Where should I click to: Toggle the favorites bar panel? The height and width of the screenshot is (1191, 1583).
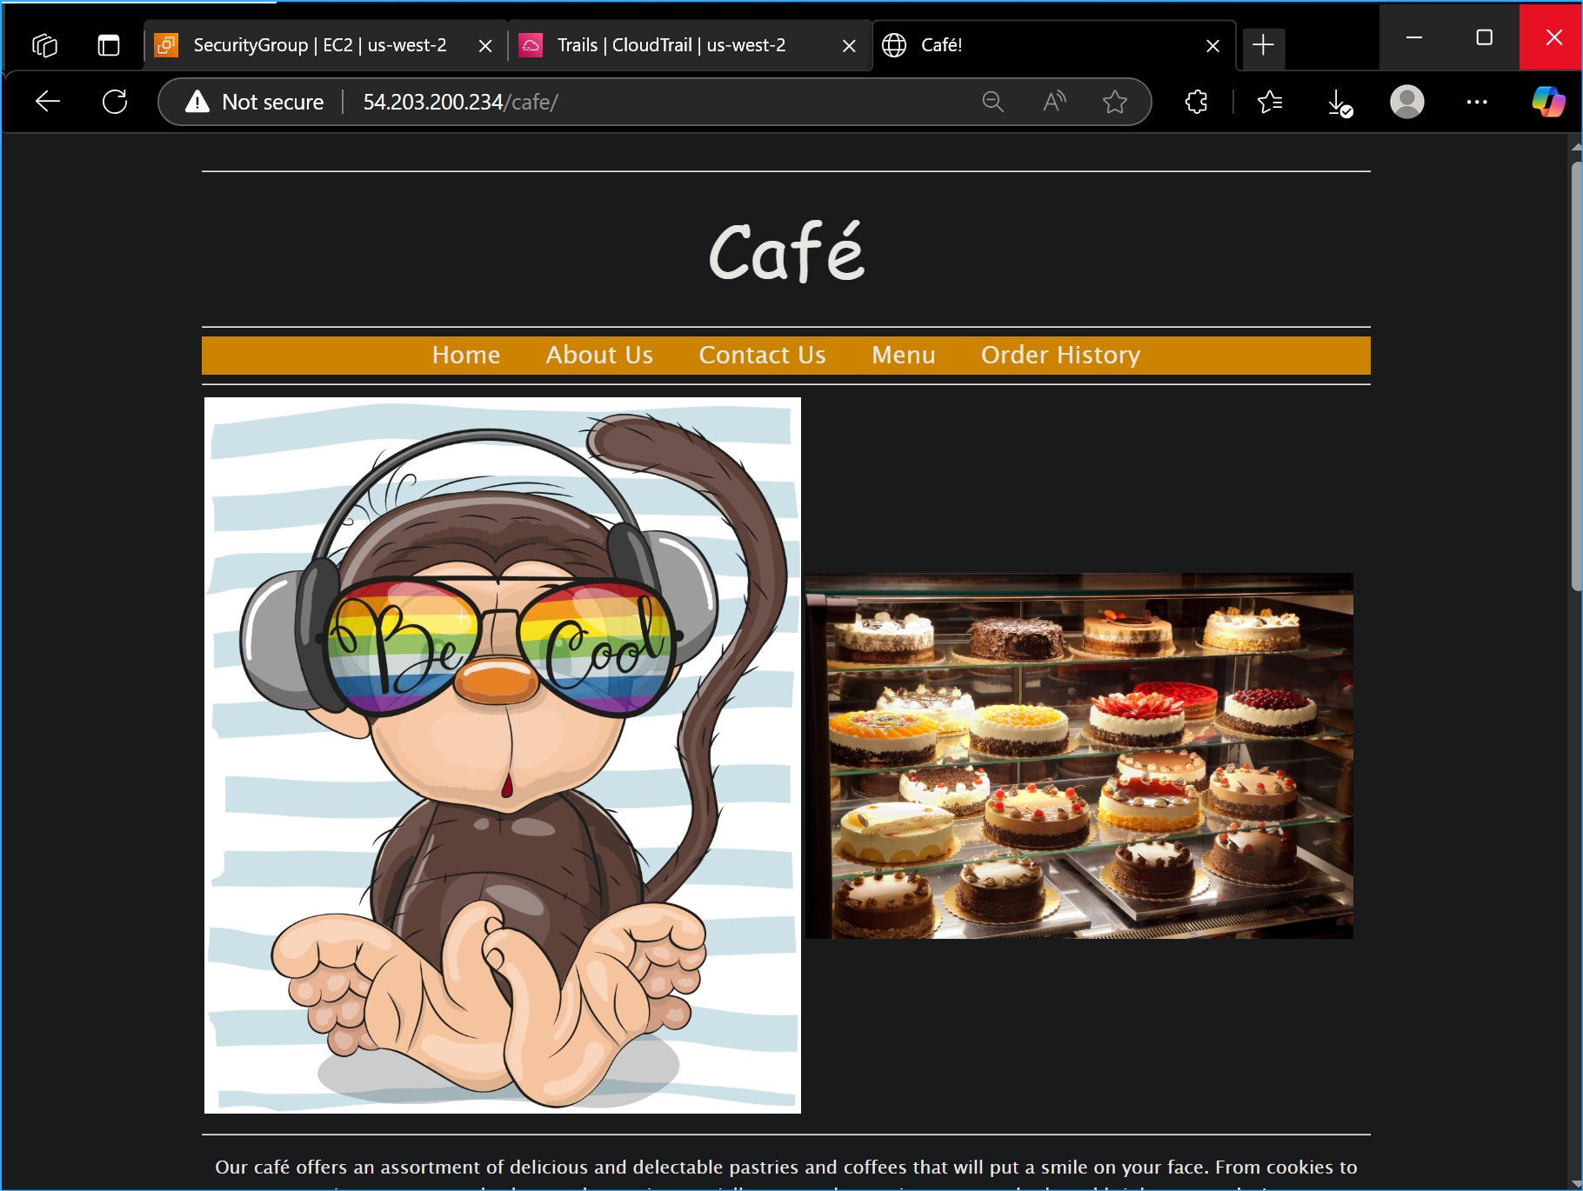tap(1269, 102)
